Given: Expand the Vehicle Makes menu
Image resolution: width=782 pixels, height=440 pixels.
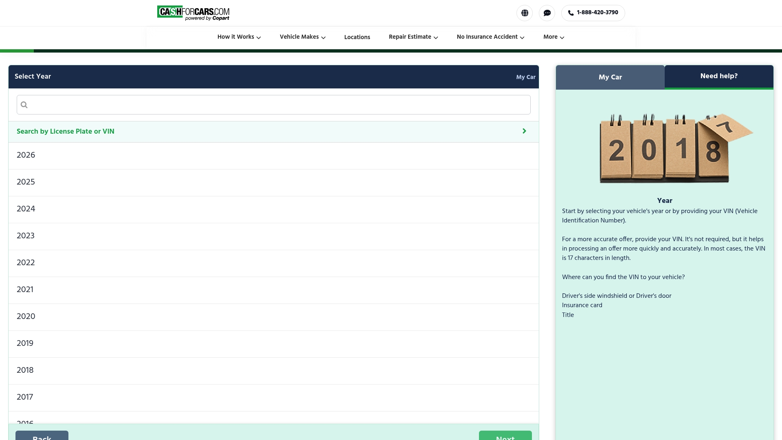Looking at the screenshot, I should 303,37.
